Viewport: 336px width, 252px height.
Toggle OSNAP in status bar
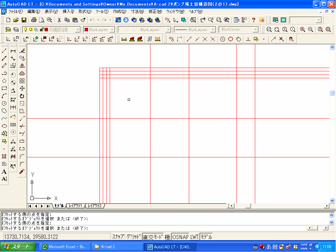coord(180,237)
